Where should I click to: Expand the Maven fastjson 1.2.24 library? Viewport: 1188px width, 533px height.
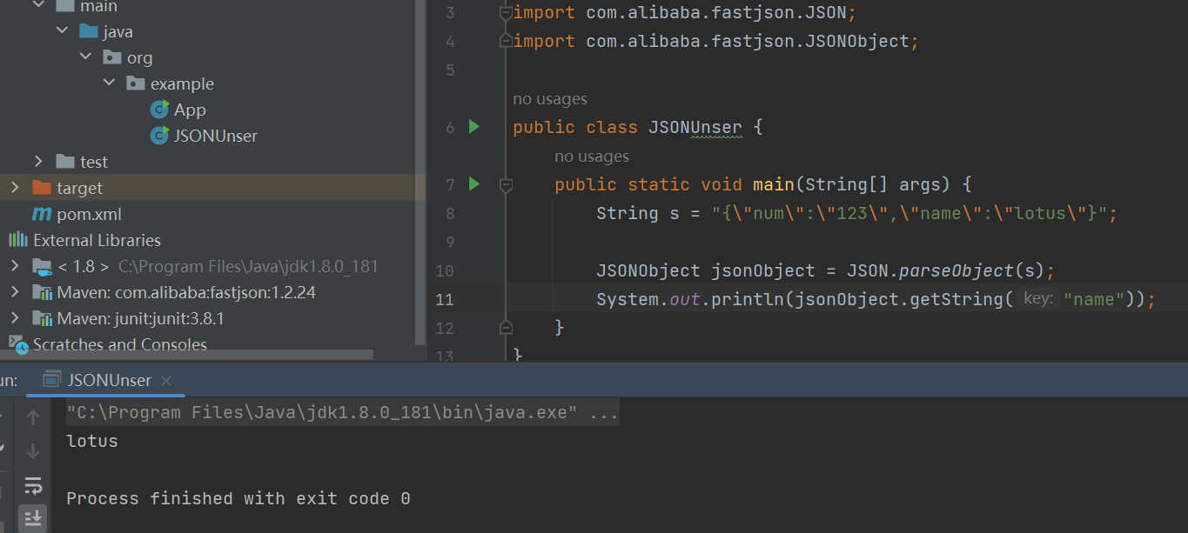pos(15,292)
